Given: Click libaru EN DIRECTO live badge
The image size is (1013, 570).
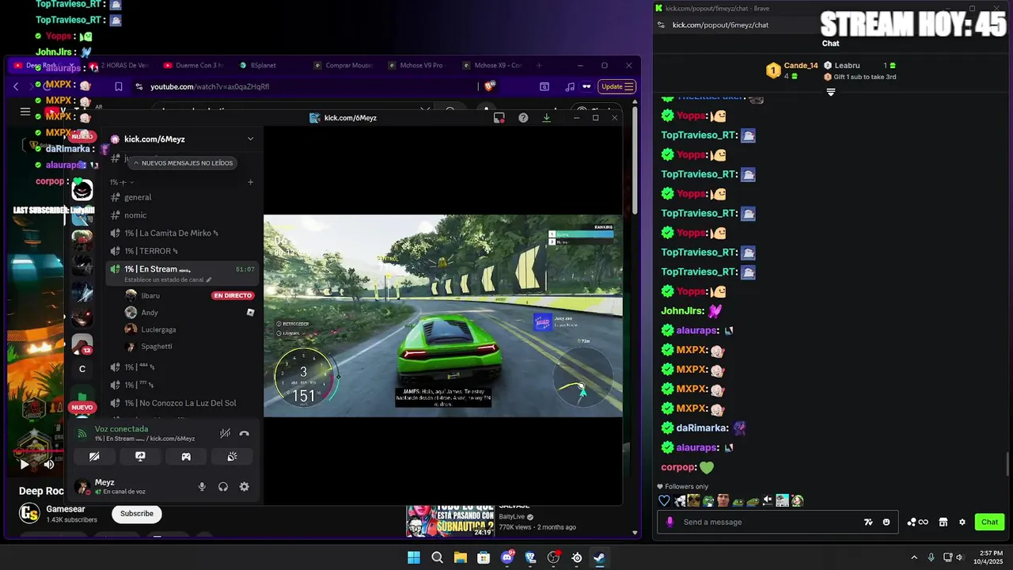Looking at the screenshot, I should [x=233, y=295].
